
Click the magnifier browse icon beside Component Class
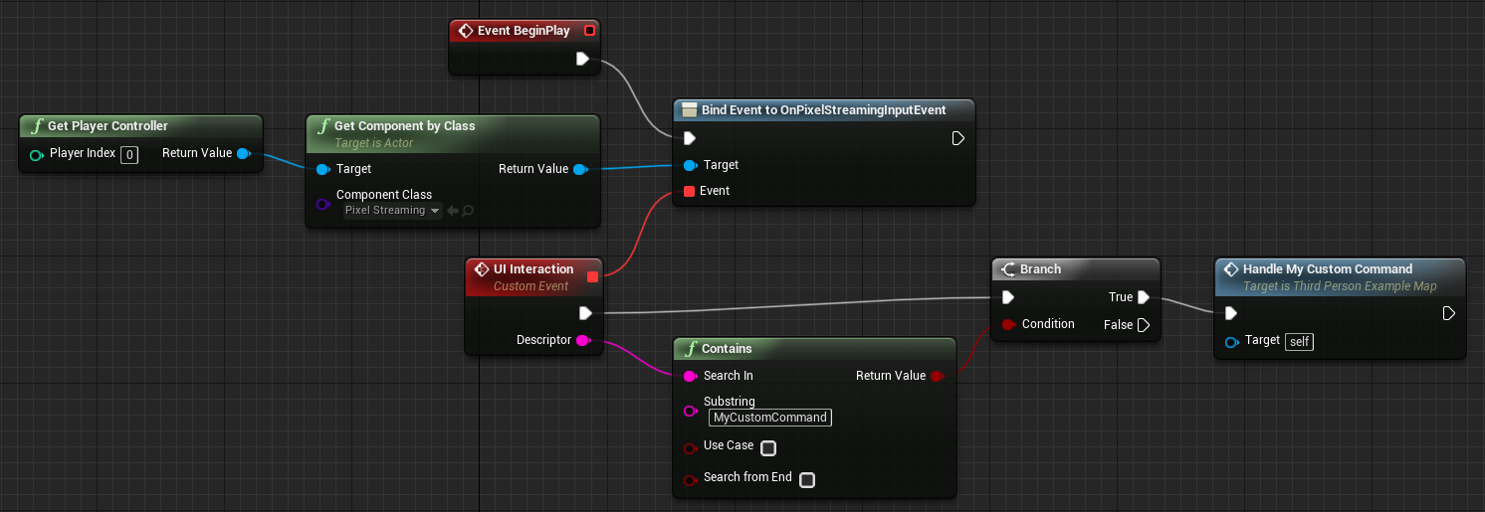tap(468, 211)
